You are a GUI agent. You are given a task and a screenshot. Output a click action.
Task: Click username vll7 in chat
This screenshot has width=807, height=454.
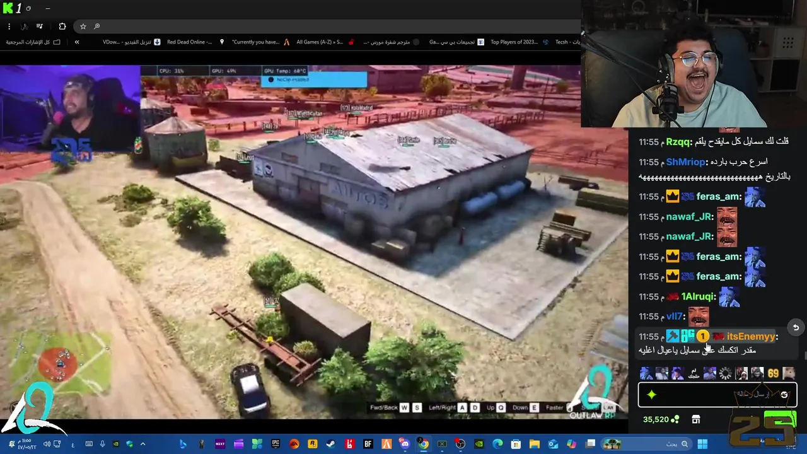(675, 317)
